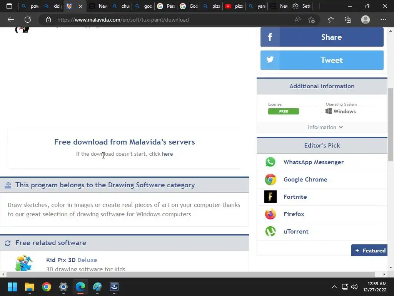The image size is (394, 296).
Task: Open Settings gear in taskbar
Action: 63,287
